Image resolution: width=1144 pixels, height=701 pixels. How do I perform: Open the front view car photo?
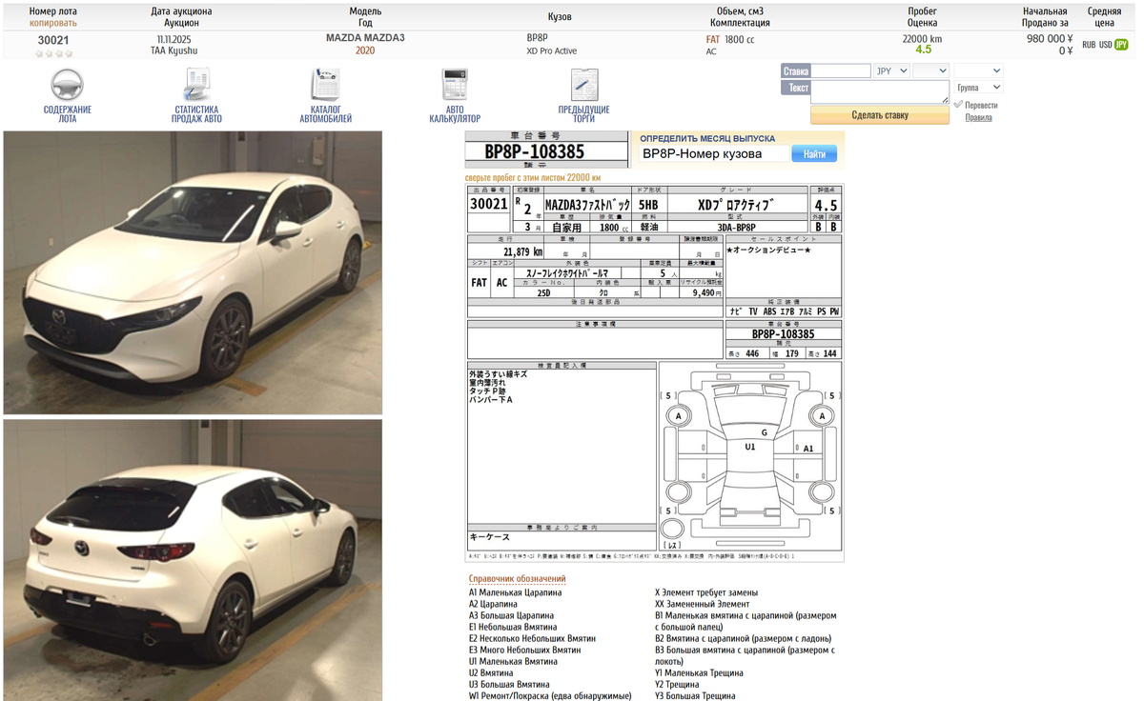tap(193, 272)
